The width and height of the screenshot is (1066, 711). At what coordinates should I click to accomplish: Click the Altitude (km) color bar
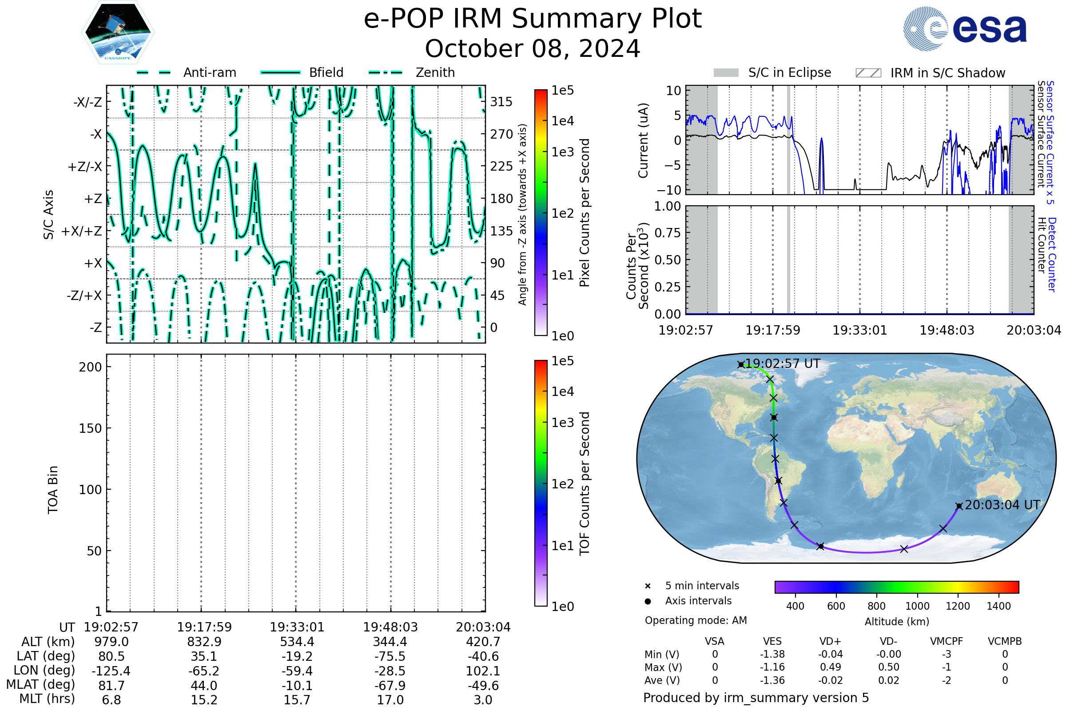(896, 587)
